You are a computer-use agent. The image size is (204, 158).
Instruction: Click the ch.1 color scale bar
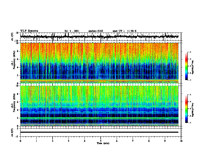[186, 66]
